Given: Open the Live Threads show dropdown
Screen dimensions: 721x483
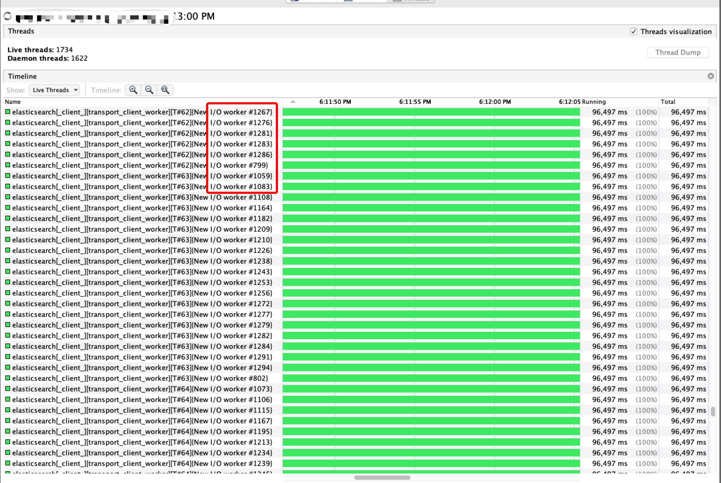Looking at the screenshot, I should coord(54,90).
